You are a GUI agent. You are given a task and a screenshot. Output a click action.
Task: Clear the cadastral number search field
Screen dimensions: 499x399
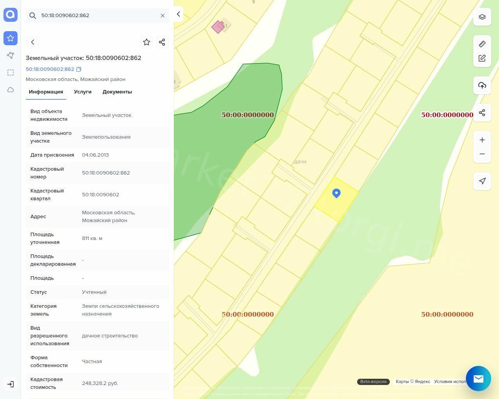coord(163,16)
